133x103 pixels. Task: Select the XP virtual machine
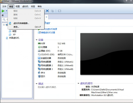click(14, 34)
